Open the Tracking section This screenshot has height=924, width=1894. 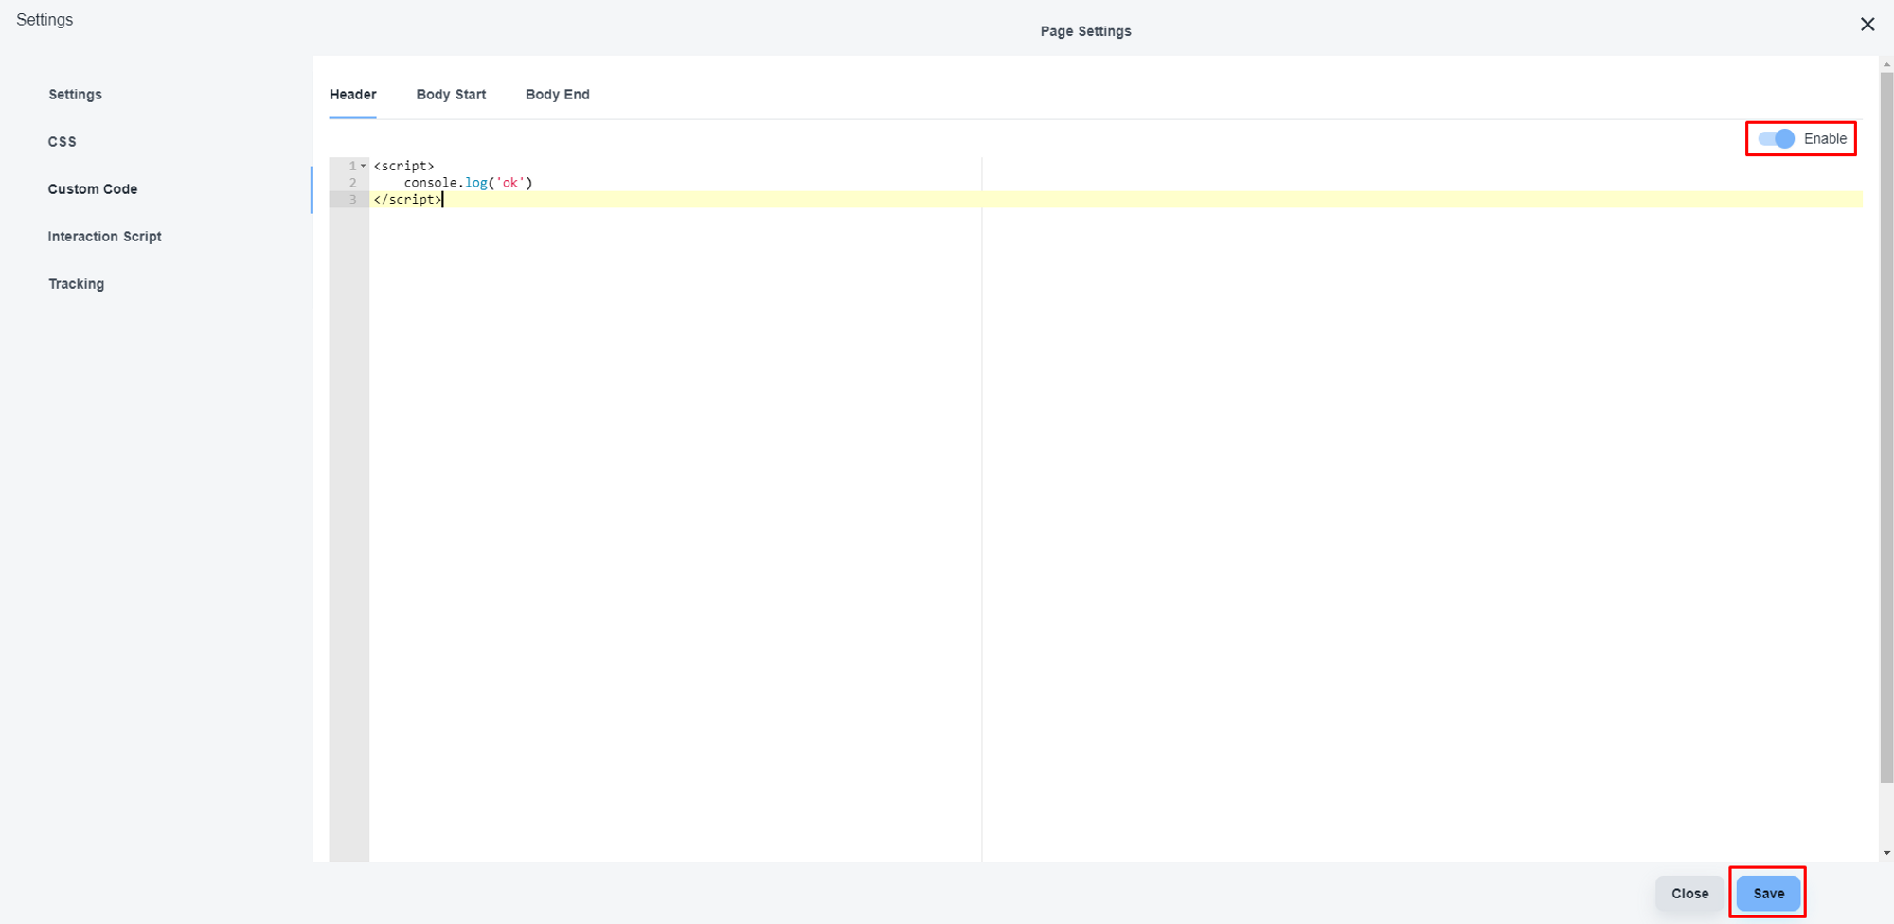pos(76,284)
